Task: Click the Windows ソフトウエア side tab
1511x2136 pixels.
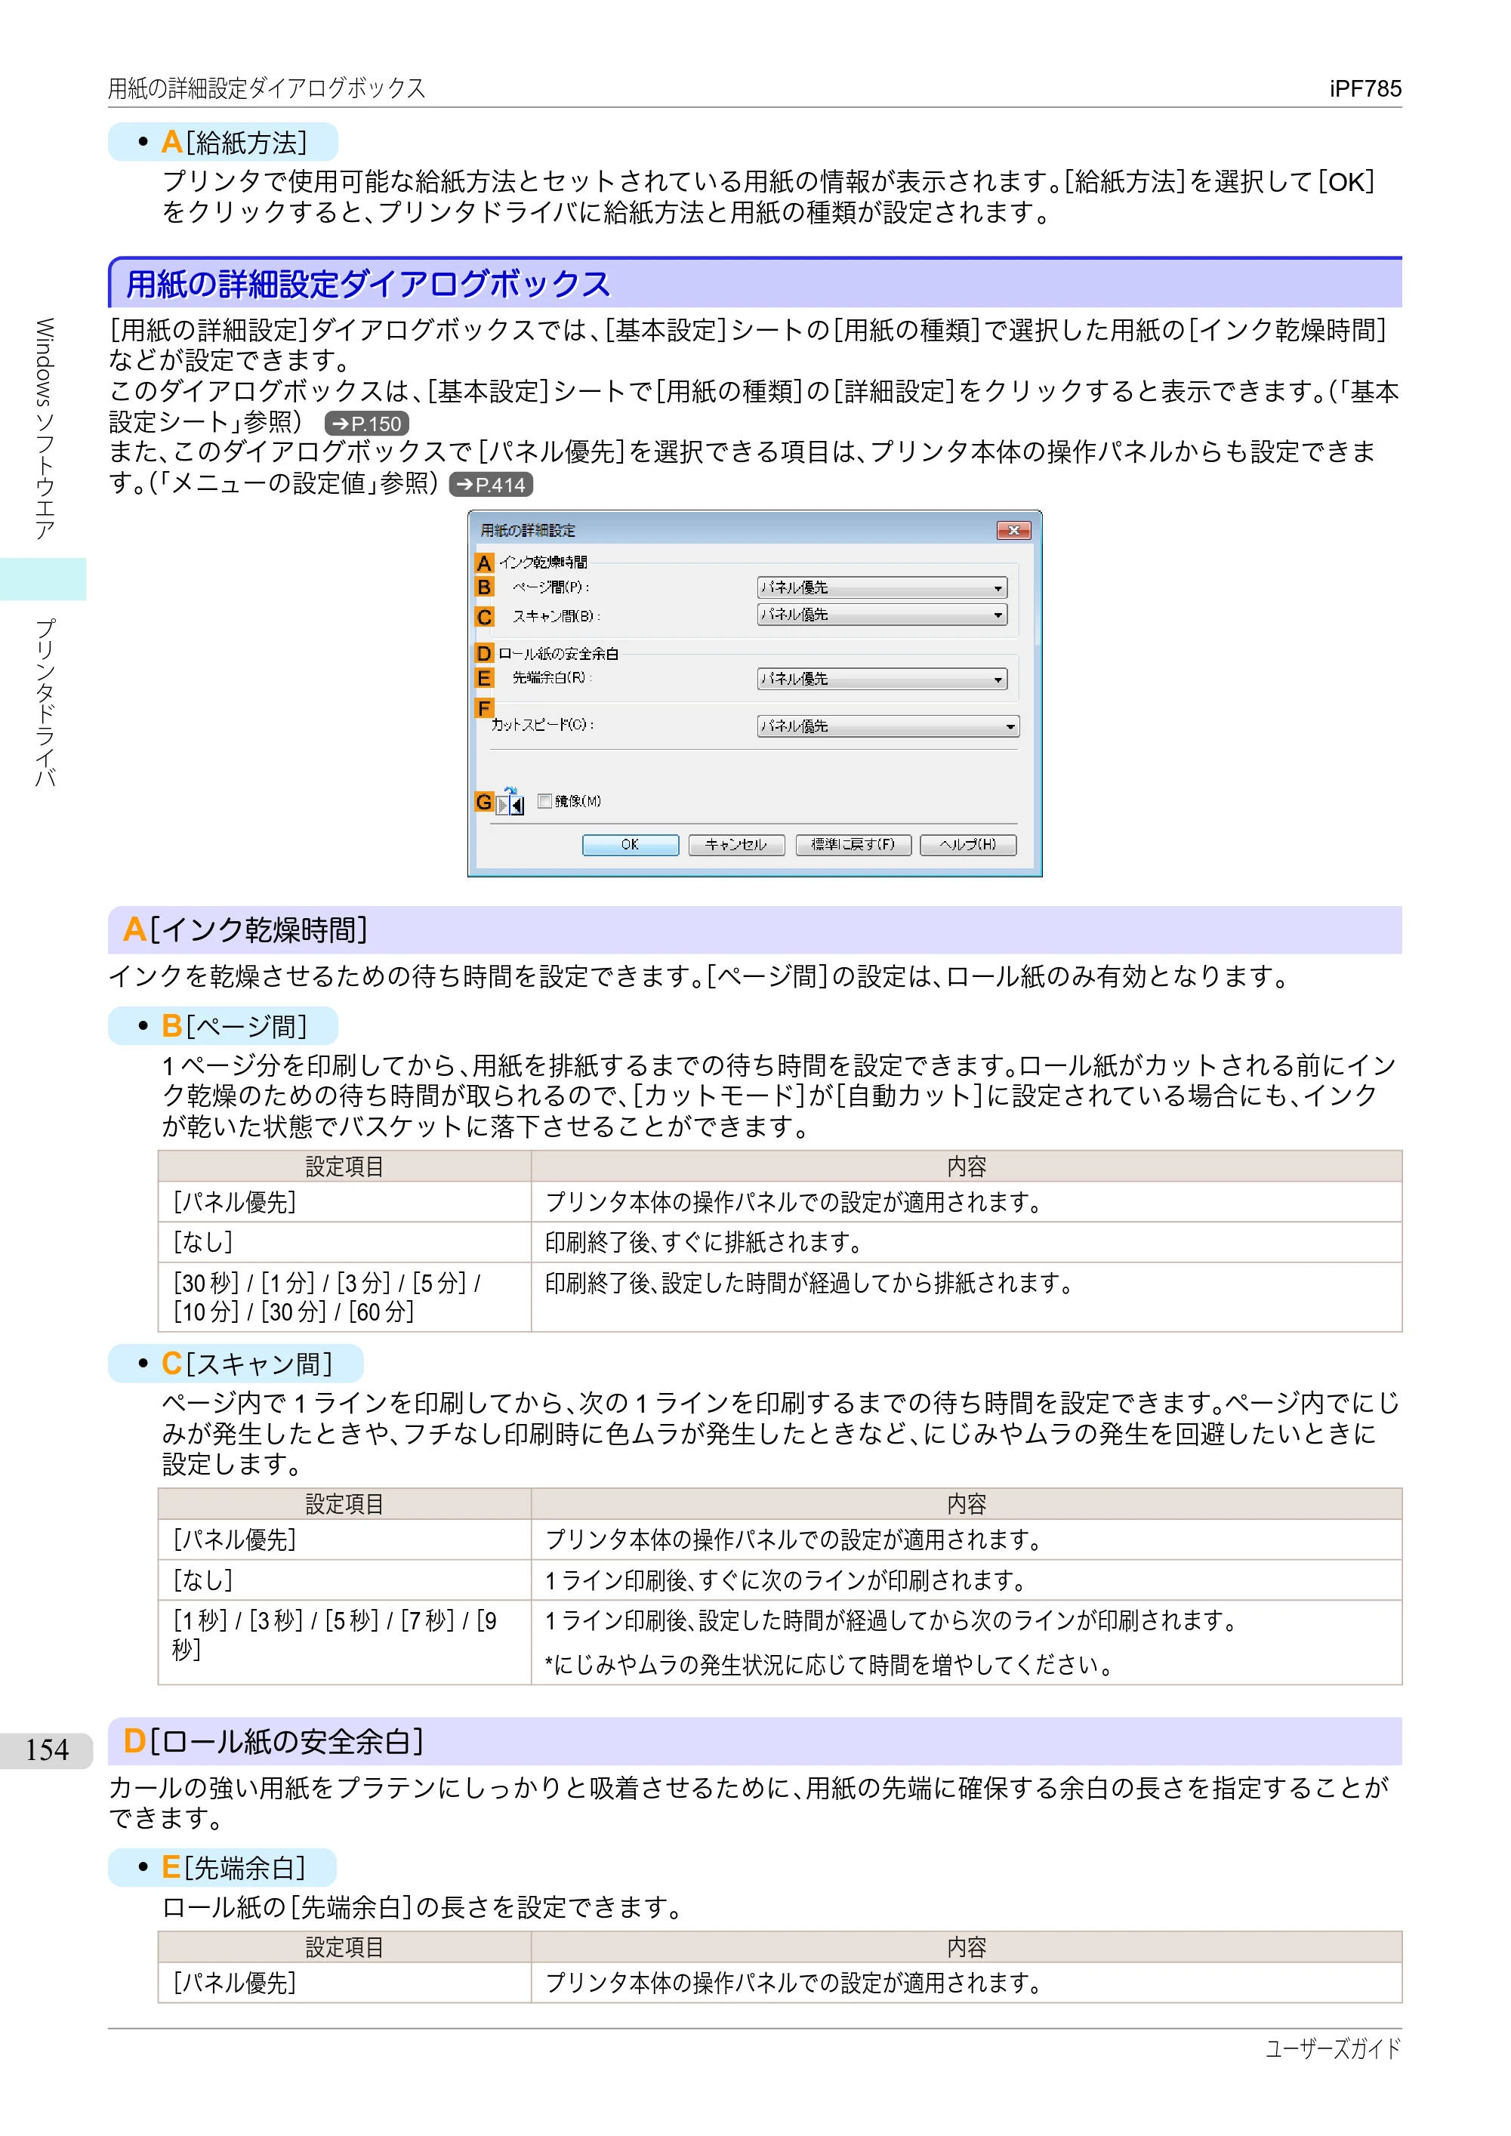Action: 44,429
